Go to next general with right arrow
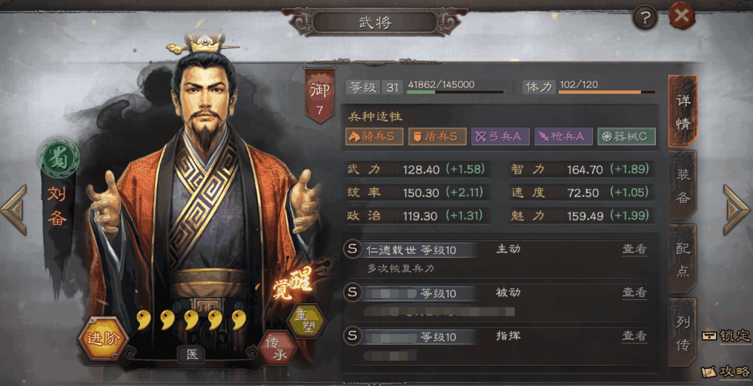This screenshot has height=386, width=753. (x=737, y=210)
